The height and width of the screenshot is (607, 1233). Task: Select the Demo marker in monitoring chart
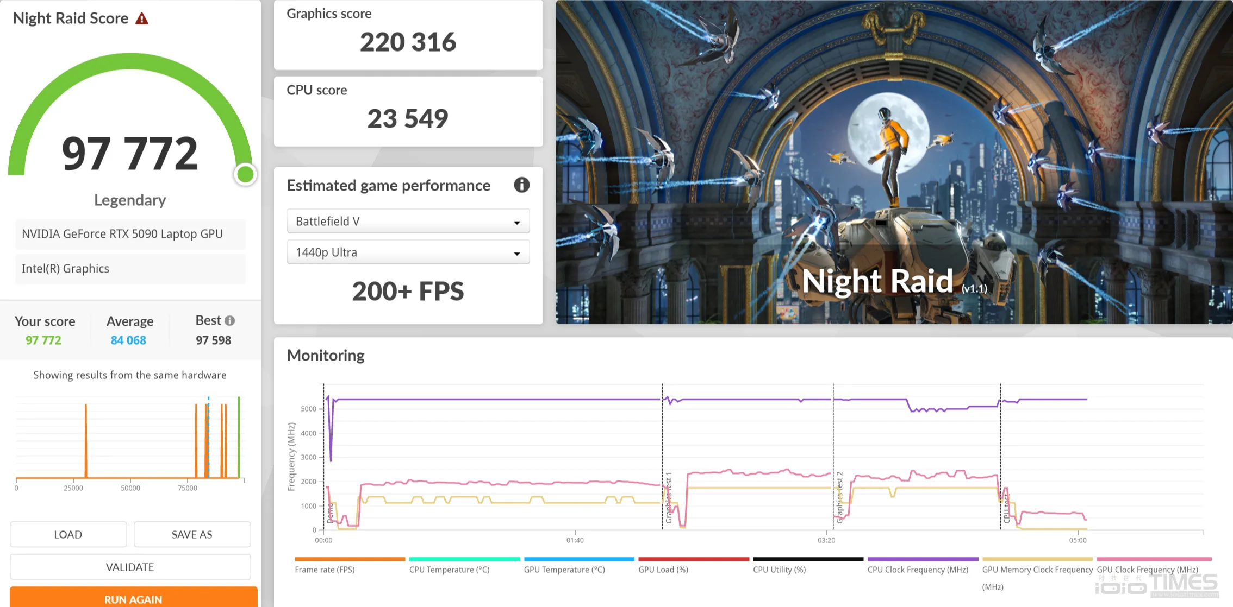click(x=330, y=513)
